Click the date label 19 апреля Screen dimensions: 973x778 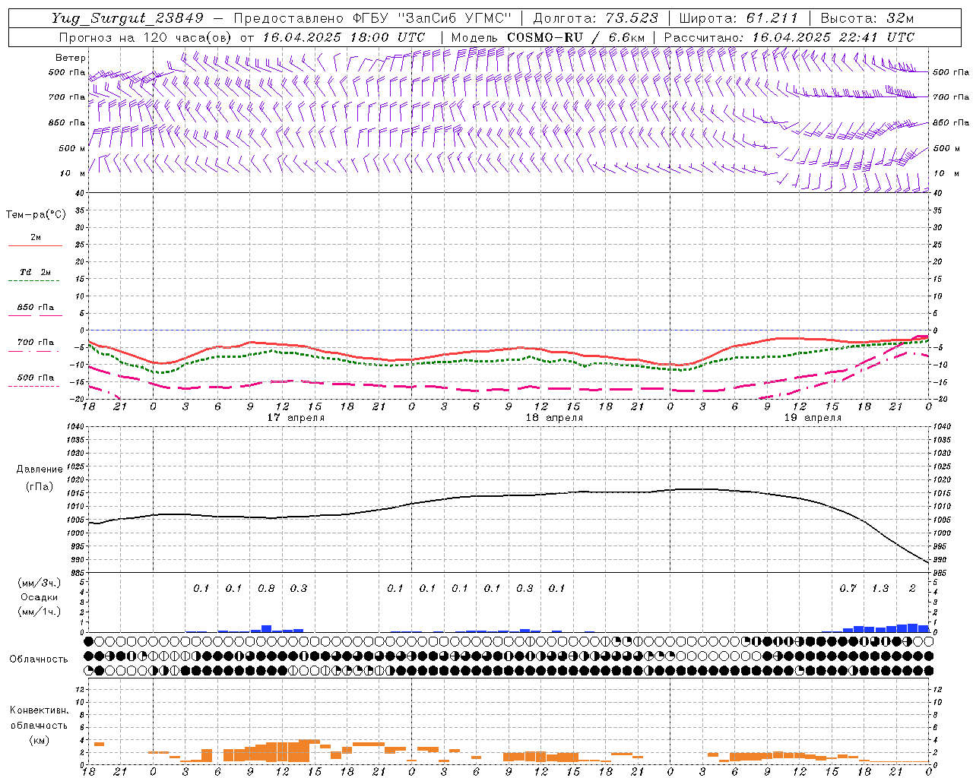point(813,418)
